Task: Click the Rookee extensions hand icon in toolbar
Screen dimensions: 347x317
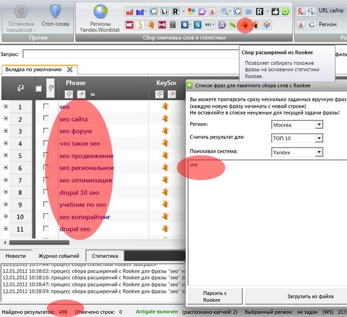Action: point(245,25)
